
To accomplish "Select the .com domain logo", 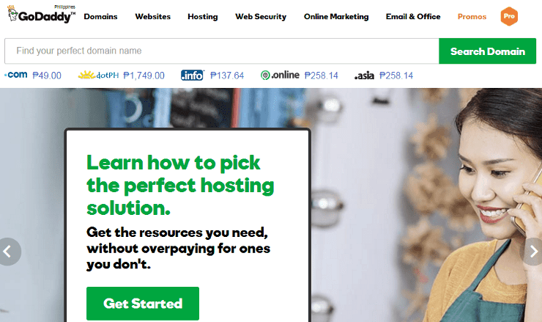I will point(16,75).
